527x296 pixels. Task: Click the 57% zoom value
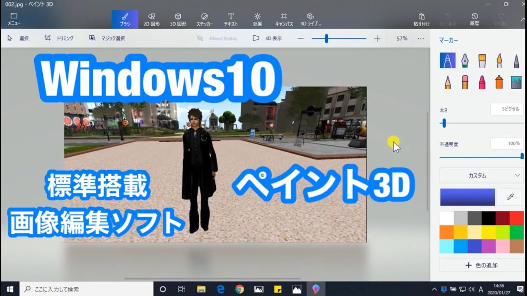tap(402, 38)
